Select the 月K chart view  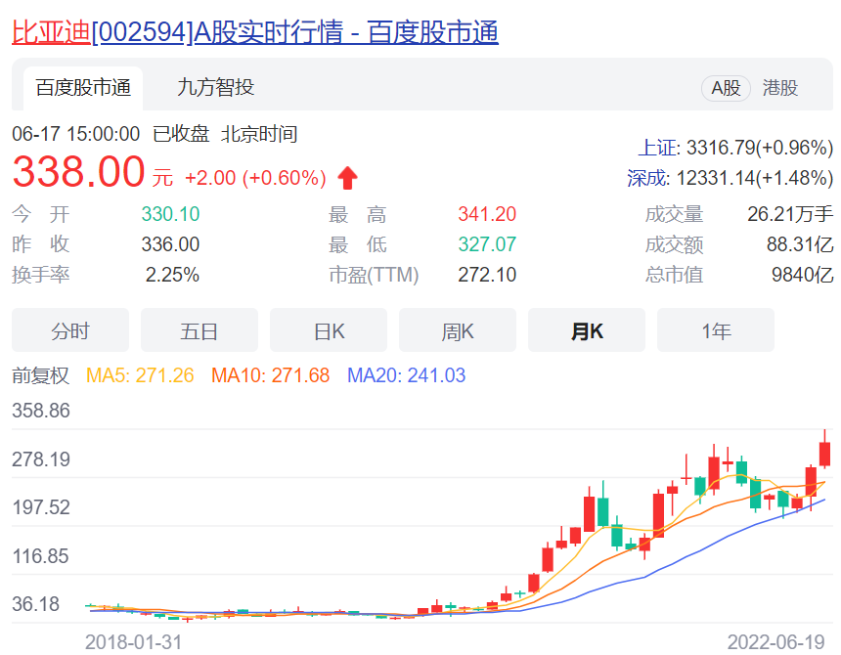coord(587,330)
